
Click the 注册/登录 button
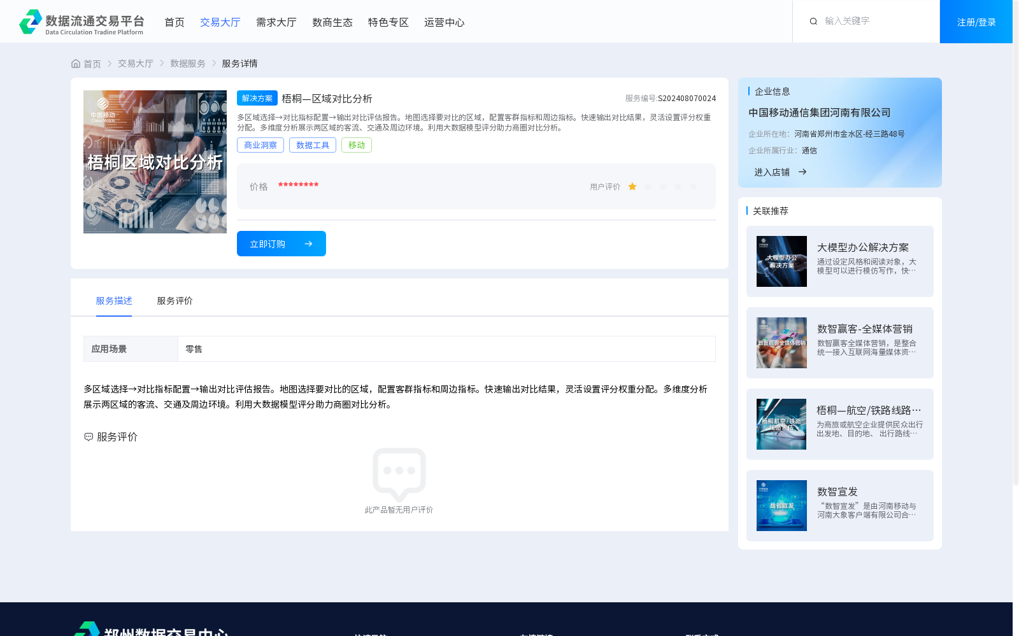(976, 22)
